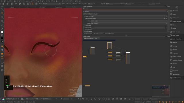184x103 pixels.
Task: Switch to Tool Properties bottom tab
Action: point(88,34)
